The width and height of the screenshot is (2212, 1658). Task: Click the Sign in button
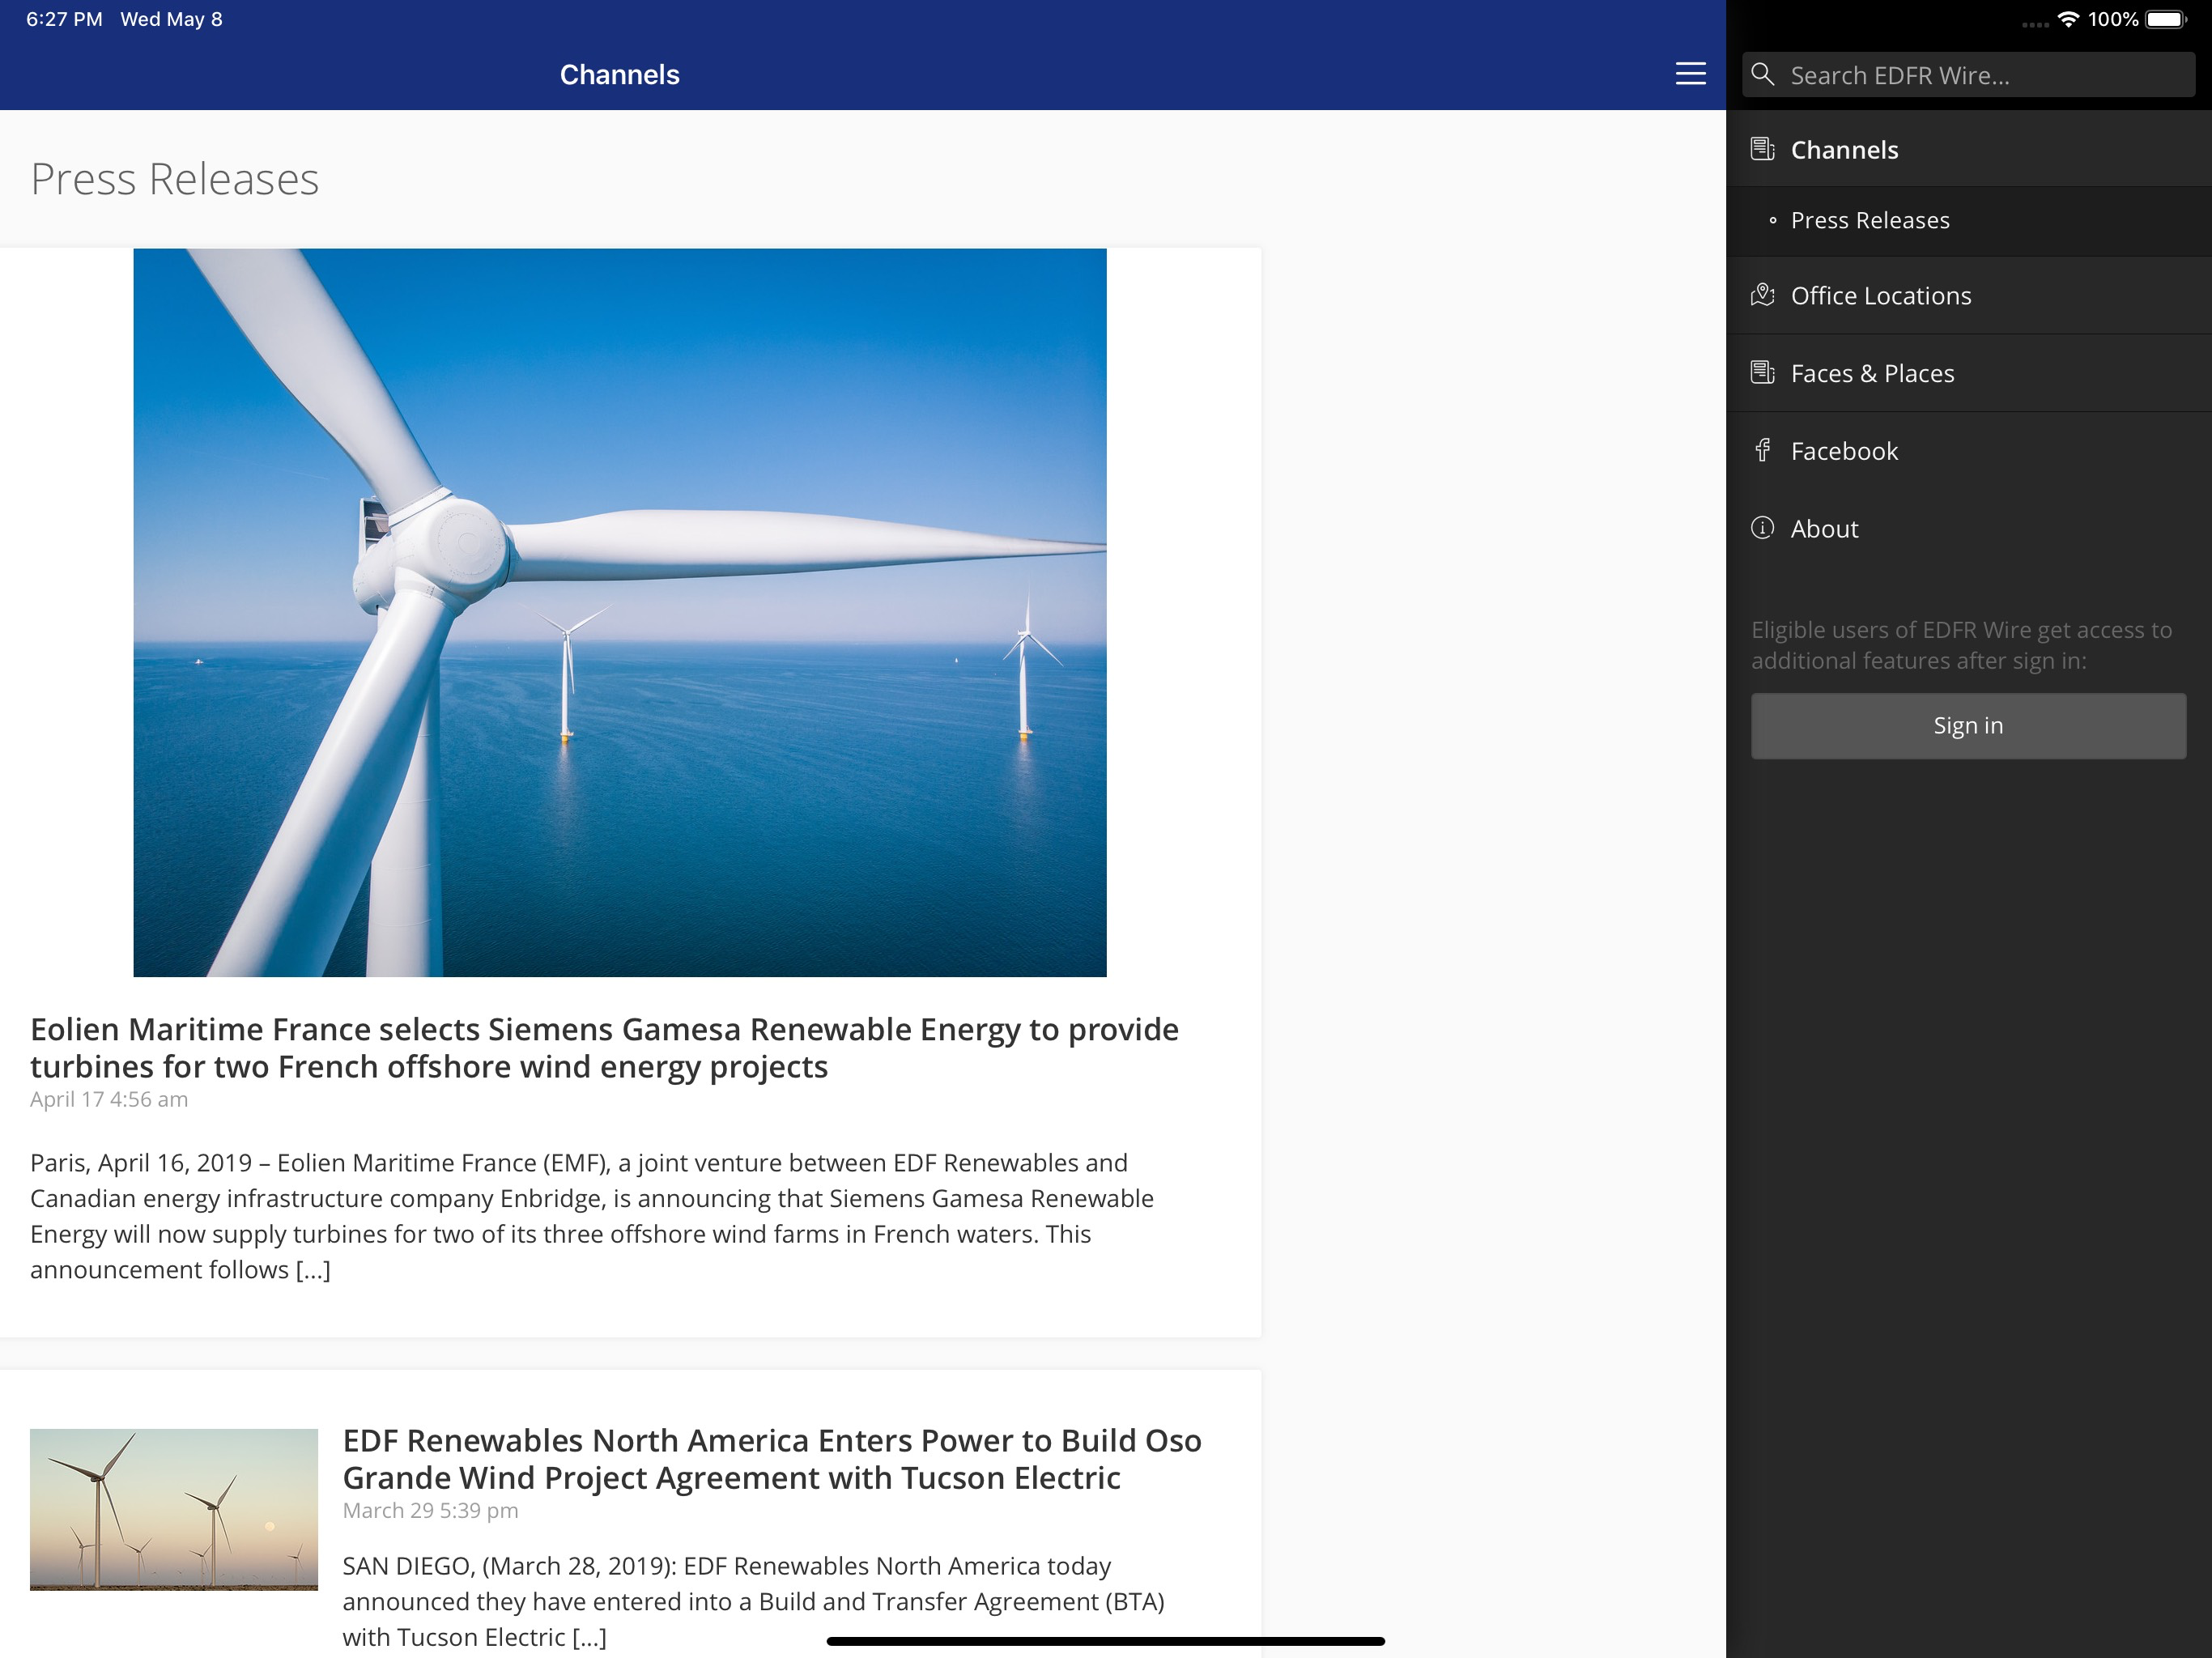(1967, 726)
